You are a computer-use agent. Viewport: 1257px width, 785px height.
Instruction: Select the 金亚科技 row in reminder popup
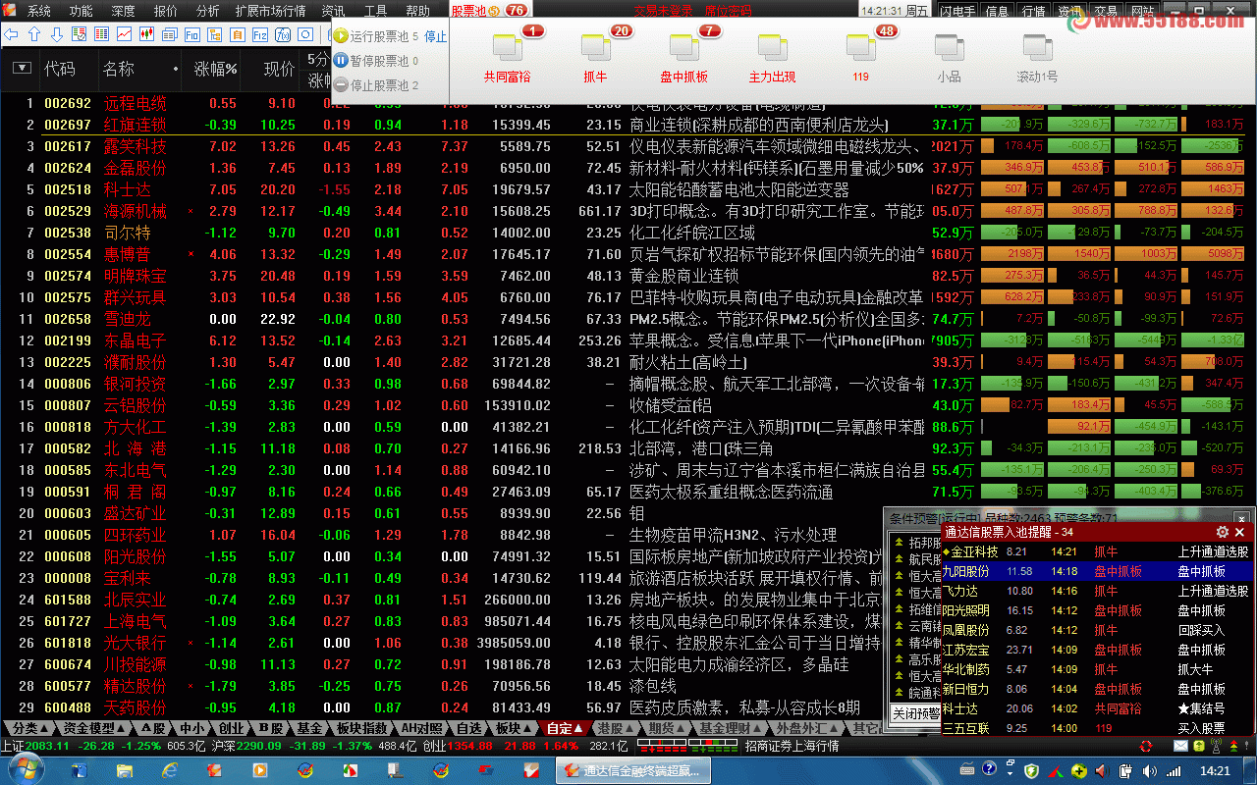tap(1097, 551)
